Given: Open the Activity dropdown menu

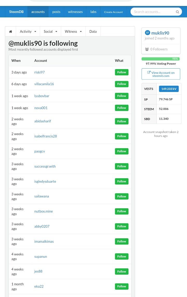Looking at the screenshot, I should 28,31.
